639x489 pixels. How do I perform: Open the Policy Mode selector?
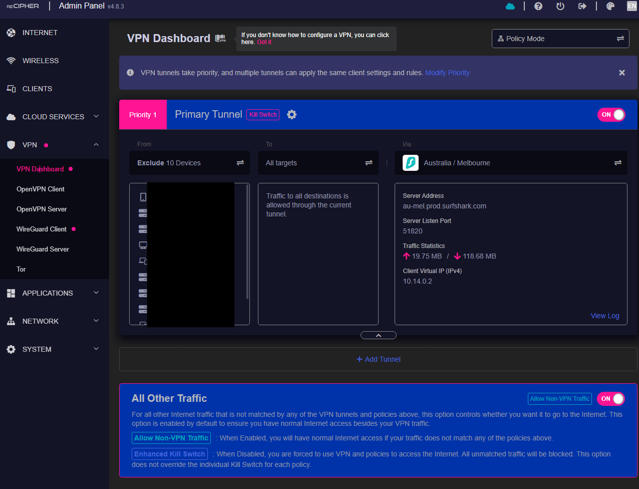point(560,39)
